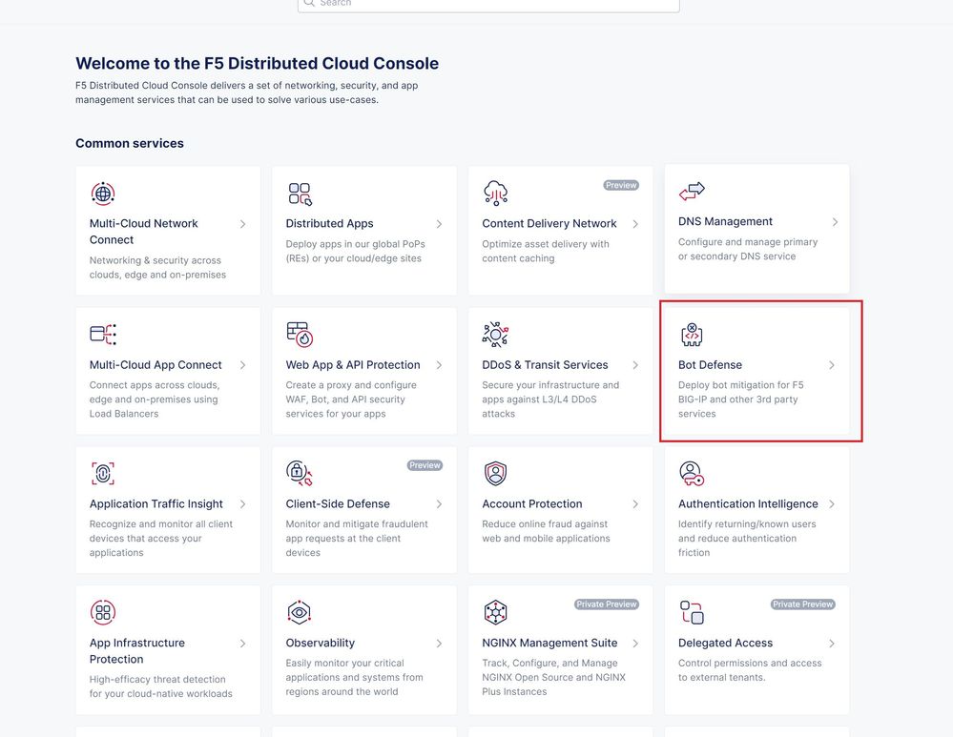
Task: Click the DNS Management chevron arrow
Action: pyautogui.click(x=835, y=222)
